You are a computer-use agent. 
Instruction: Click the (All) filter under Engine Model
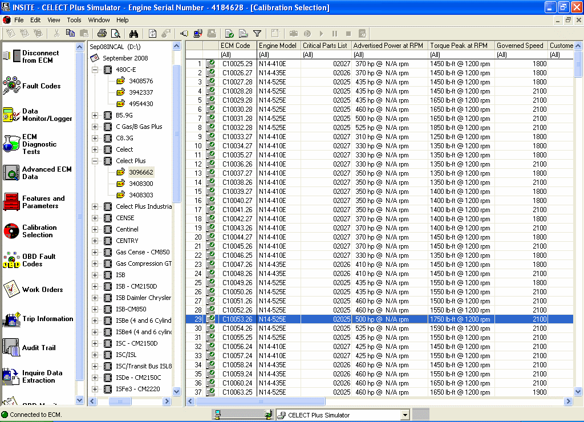[278, 55]
